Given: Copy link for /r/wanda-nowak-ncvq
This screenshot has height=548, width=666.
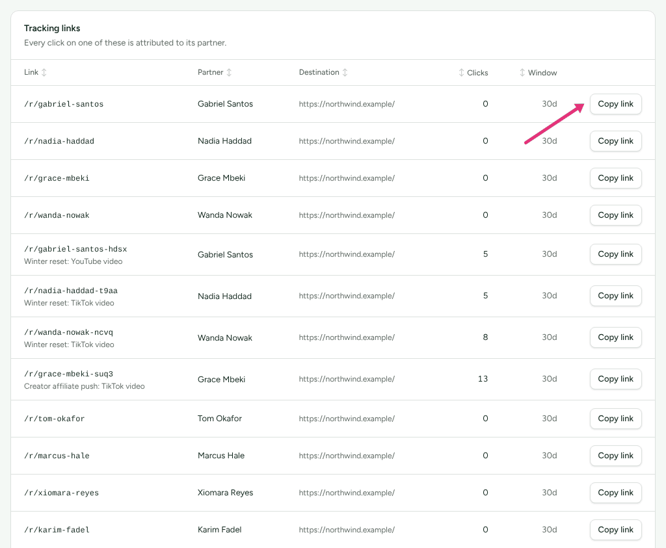Looking at the screenshot, I should click(x=615, y=337).
